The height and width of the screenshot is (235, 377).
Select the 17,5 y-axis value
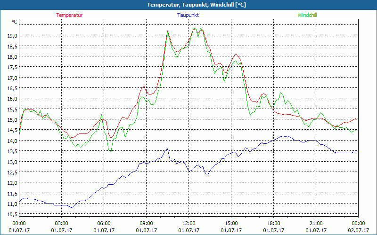tap(13, 67)
